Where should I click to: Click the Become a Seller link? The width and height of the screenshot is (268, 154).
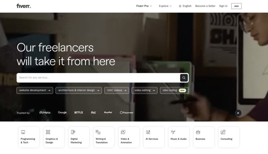coord(205,6)
